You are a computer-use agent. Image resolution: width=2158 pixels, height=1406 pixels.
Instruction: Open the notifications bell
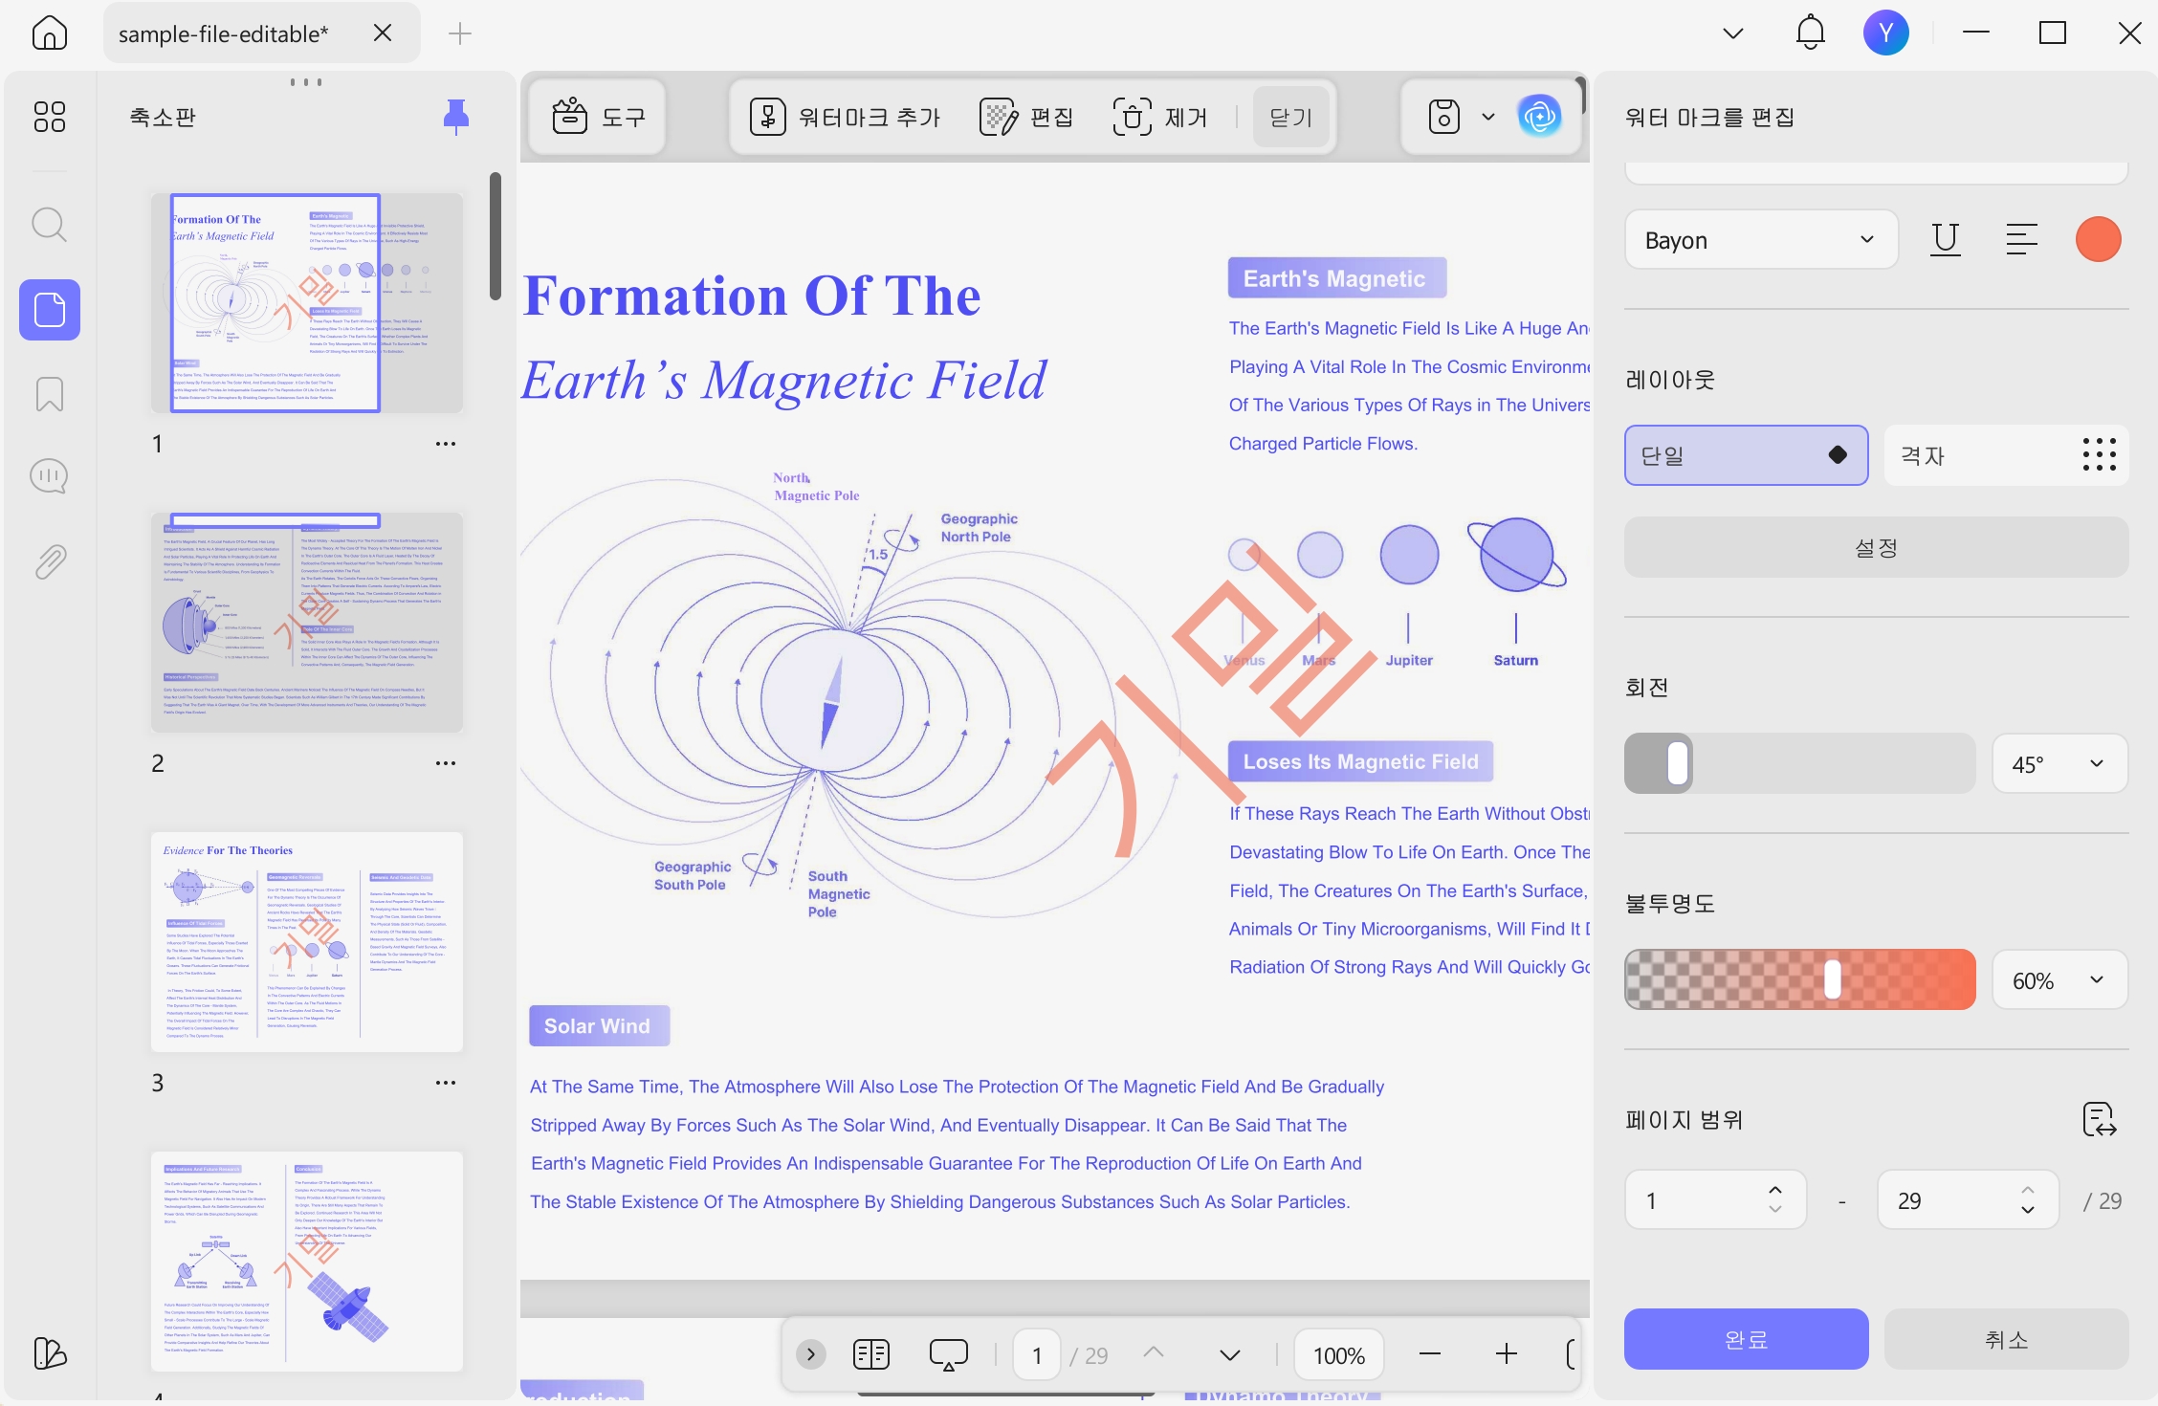(1811, 33)
